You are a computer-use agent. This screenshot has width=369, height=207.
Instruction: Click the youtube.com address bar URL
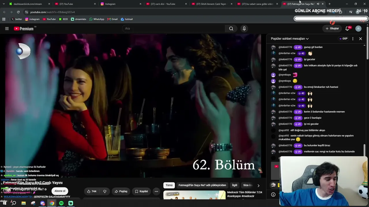point(52,12)
